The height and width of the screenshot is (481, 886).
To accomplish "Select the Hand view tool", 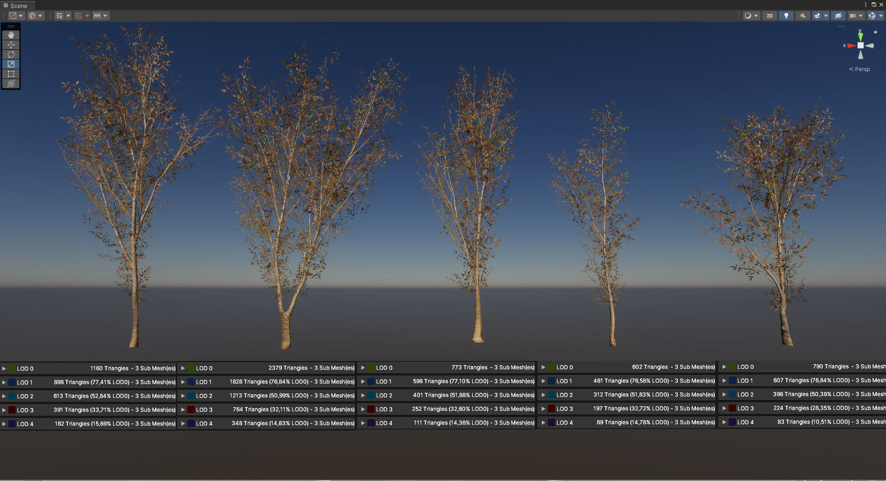I will [11, 34].
